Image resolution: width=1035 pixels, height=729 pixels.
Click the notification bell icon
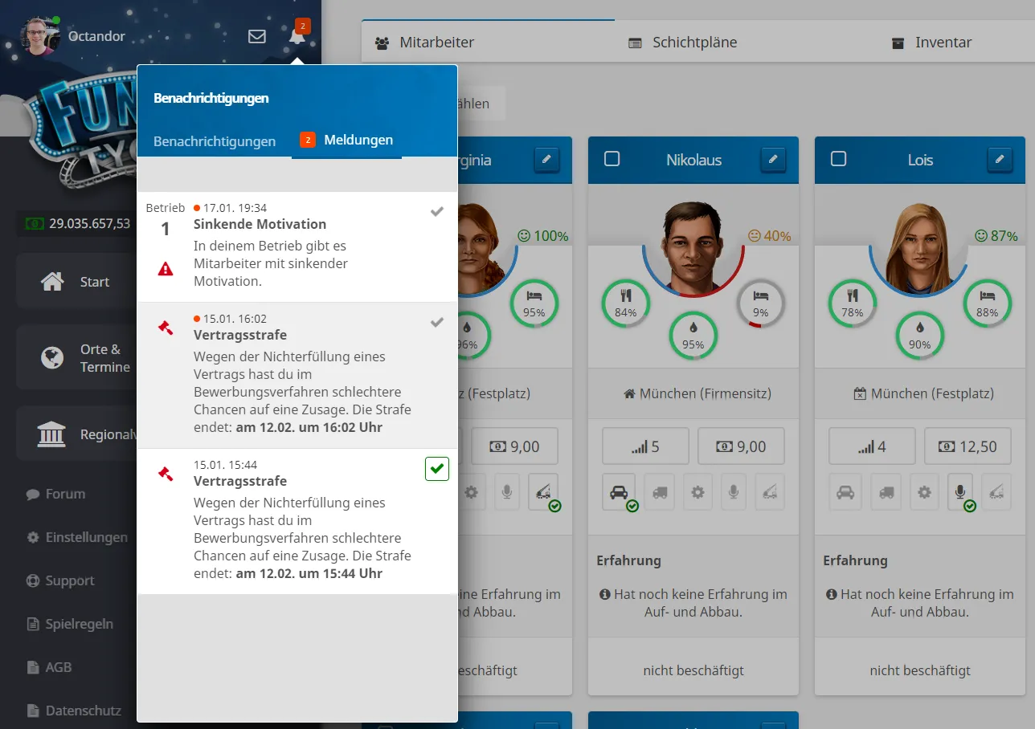297,36
